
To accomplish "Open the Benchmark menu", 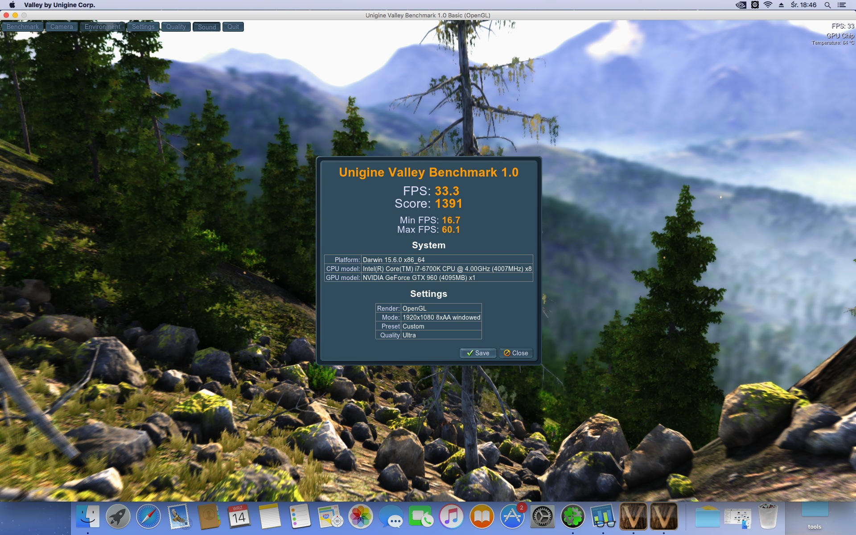I will [x=23, y=27].
